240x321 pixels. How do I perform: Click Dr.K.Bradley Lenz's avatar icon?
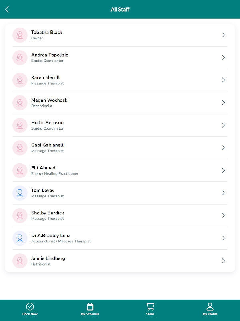point(20,238)
